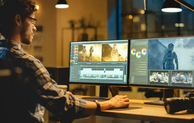The width and height of the screenshot is (194, 123).
Task: Click the program preview showing one astronaut
Action: coord(114,52)
